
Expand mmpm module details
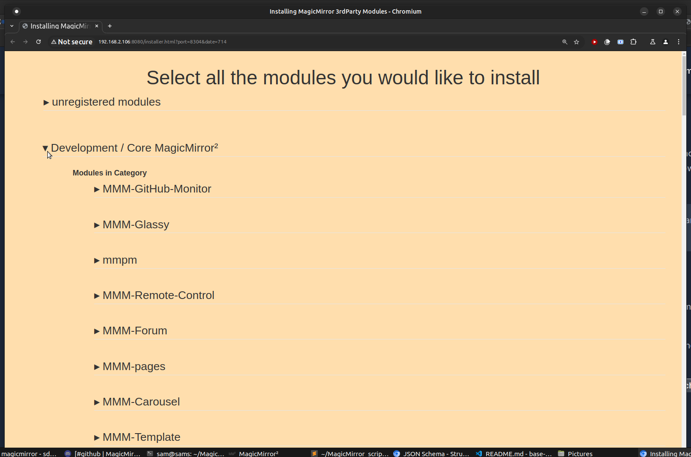coord(115,260)
